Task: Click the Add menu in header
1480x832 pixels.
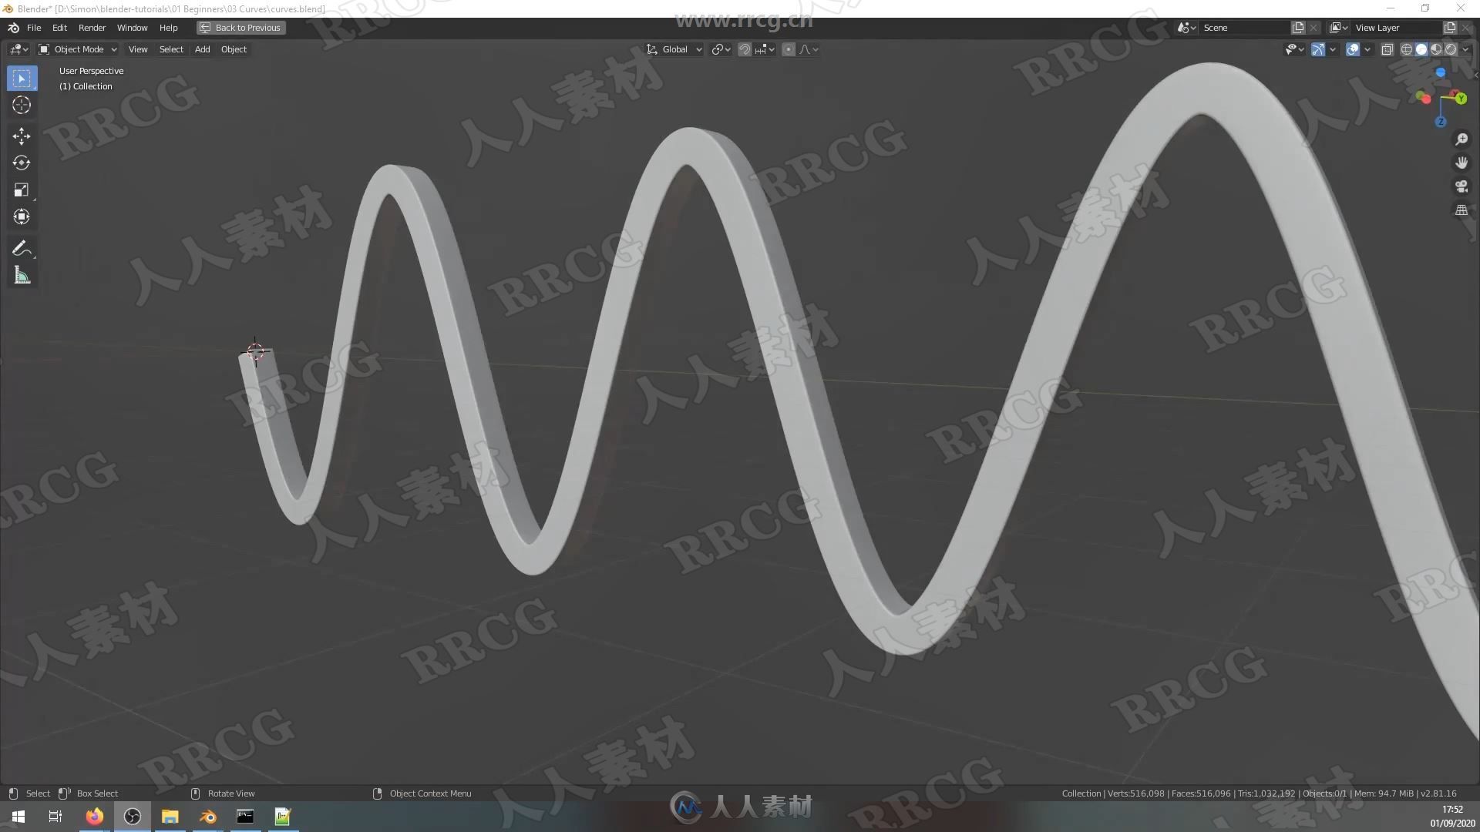Action: 200,49
